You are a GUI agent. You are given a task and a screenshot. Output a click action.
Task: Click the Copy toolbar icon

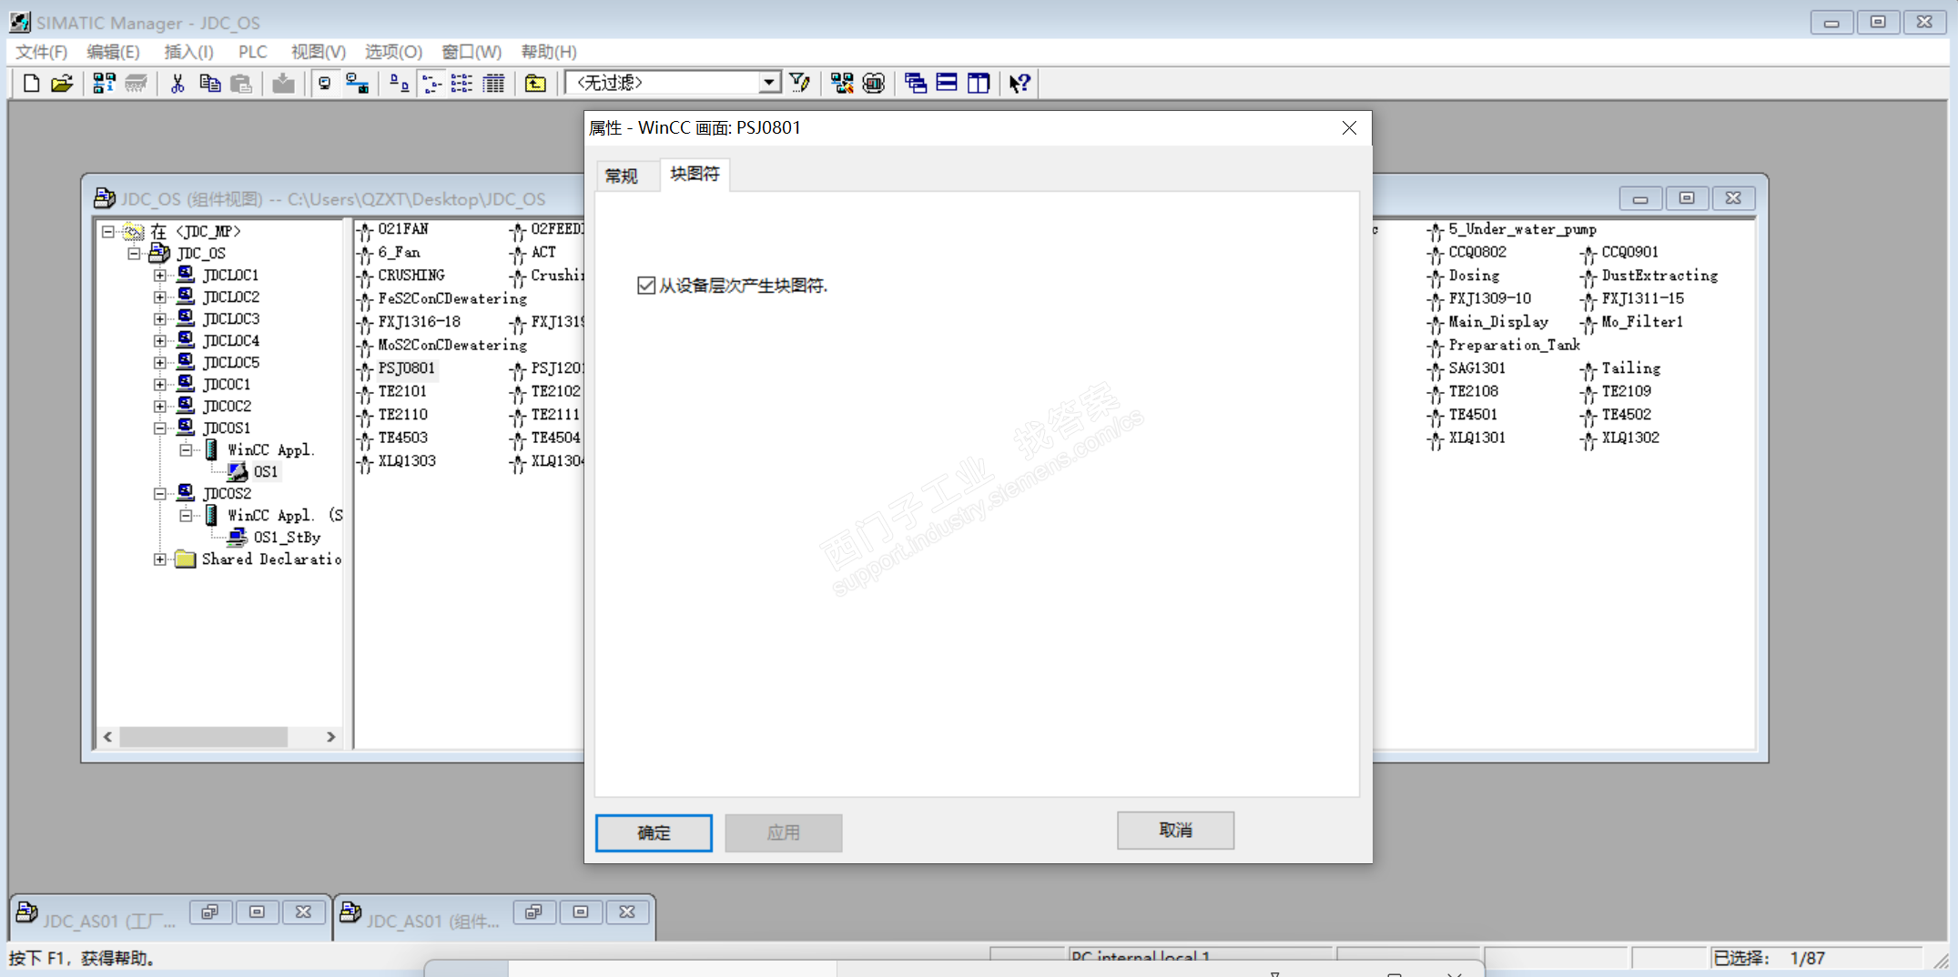(209, 84)
